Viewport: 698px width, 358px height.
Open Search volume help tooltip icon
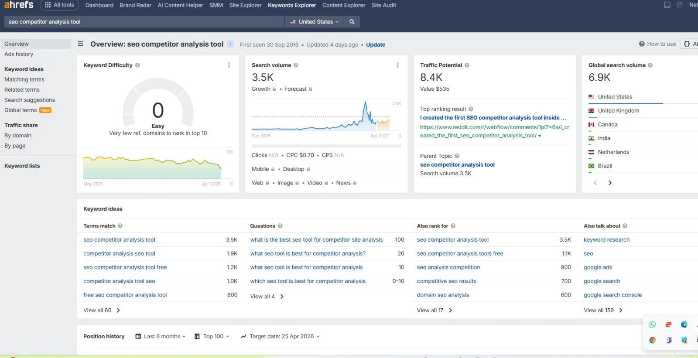point(296,65)
